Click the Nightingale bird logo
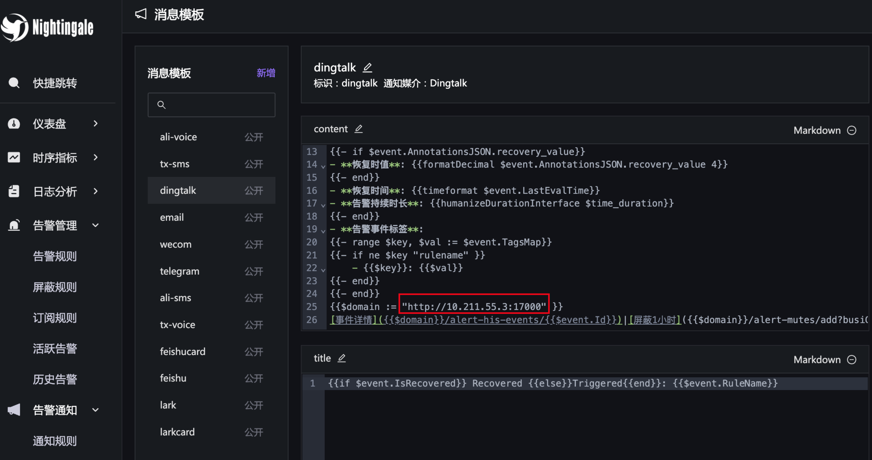Viewport: 872px width, 460px height. tap(14, 28)
